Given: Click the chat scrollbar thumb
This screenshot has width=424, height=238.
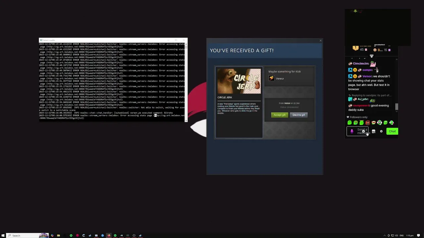Looking at the screenshot, I should pos(397,106).
